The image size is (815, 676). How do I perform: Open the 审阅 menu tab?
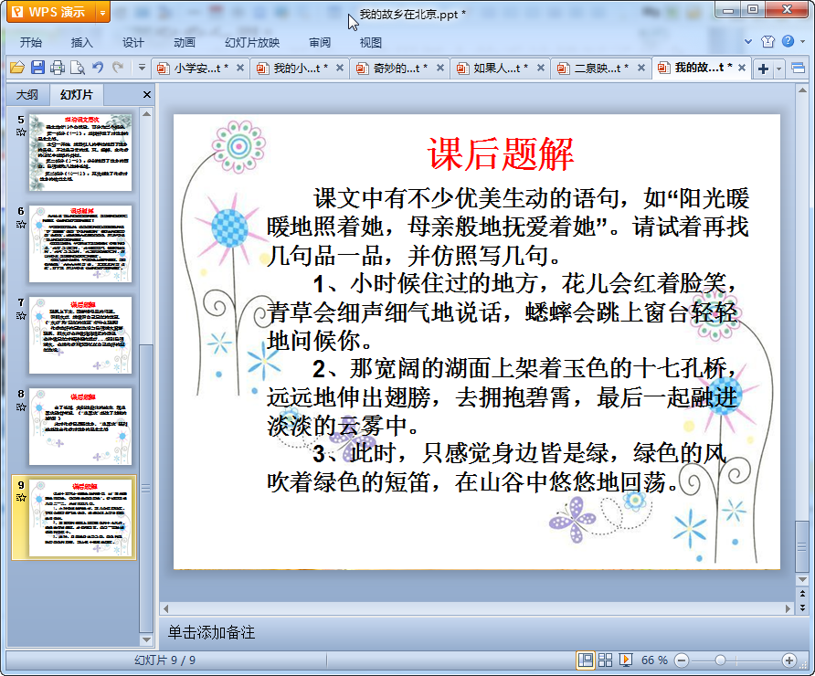(320, 43)
